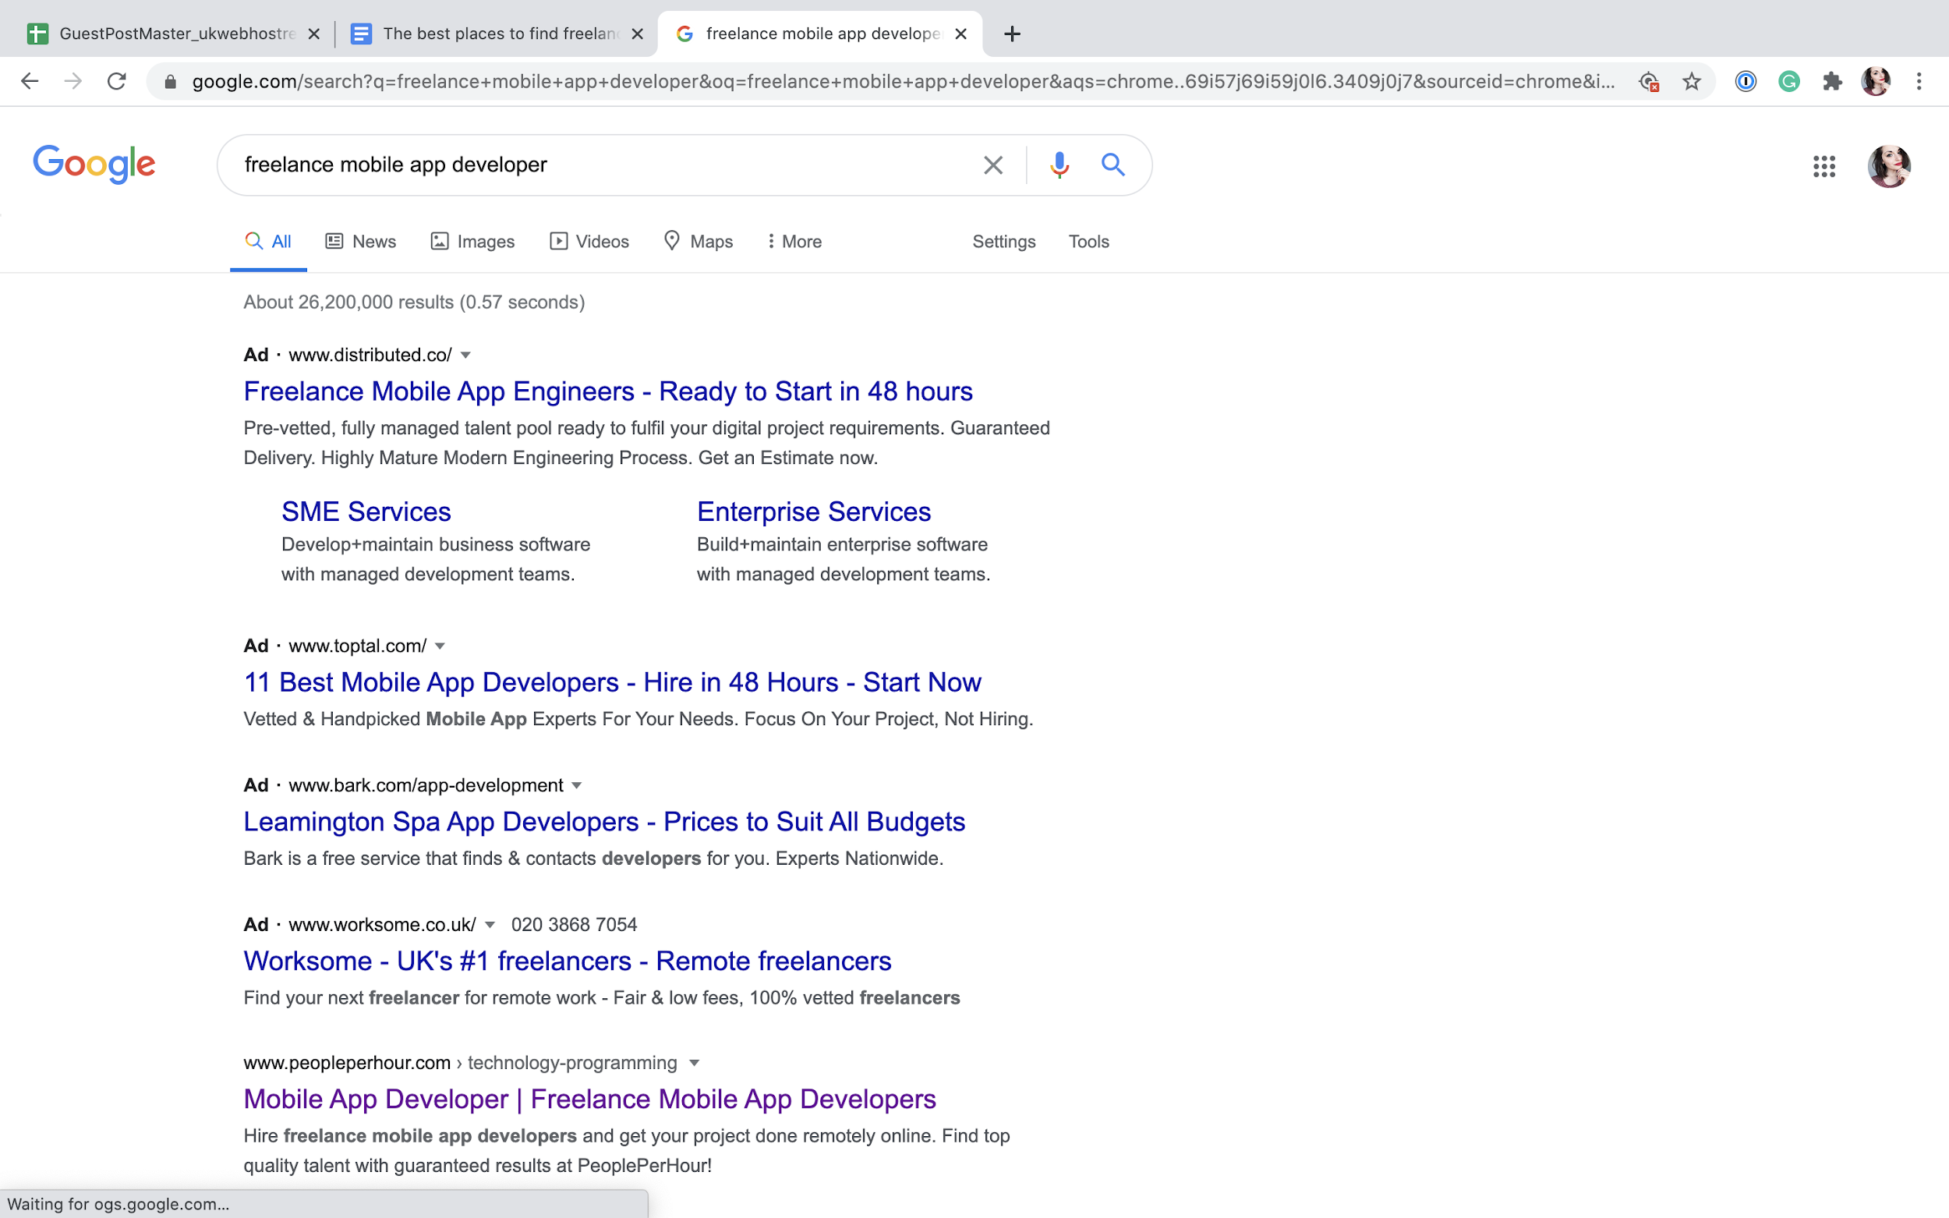Viewport: 1949px width, 1218px height.
Task: Open the Chrome three-dot menu
Action: (1919, 81)
